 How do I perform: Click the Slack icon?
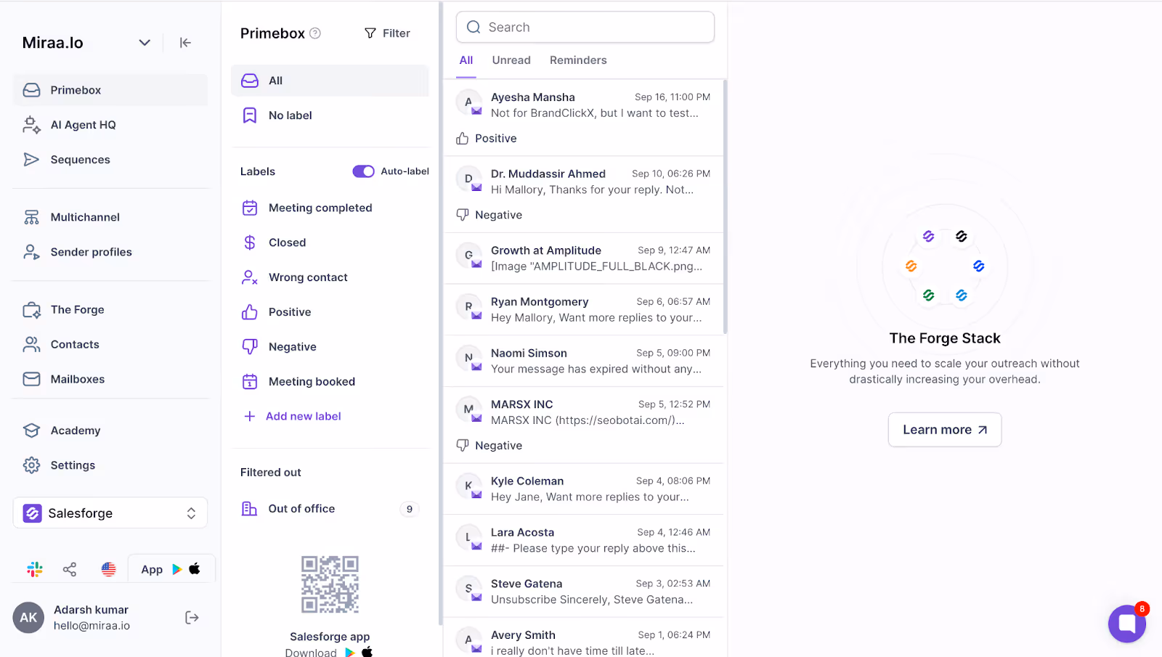35,569
